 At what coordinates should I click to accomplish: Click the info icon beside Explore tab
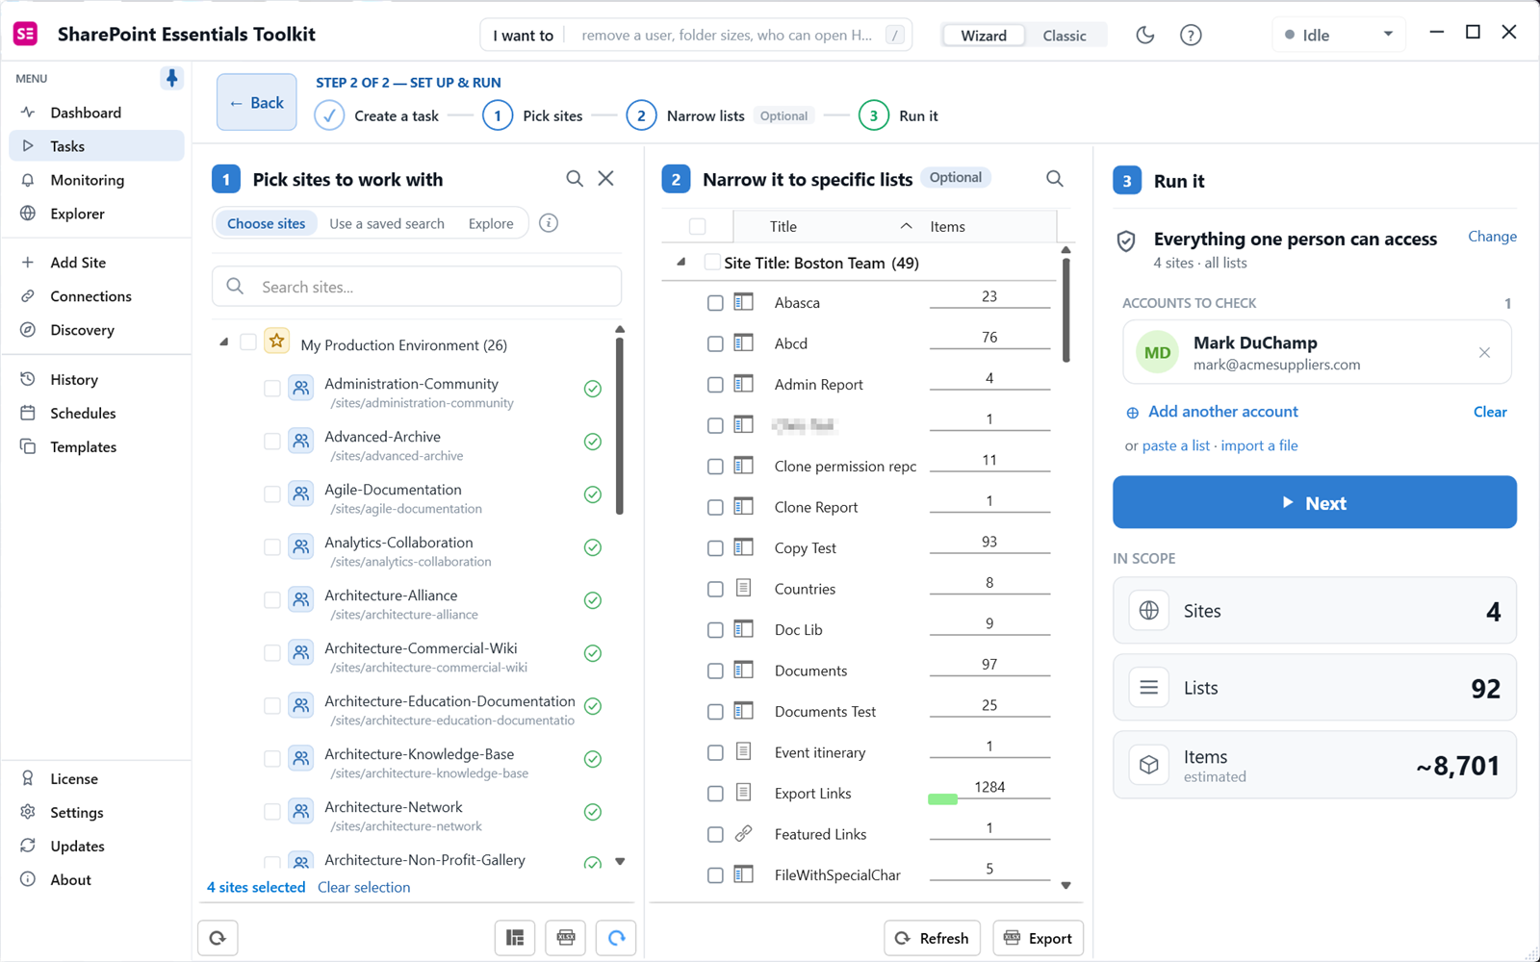[x=549, y=223]
